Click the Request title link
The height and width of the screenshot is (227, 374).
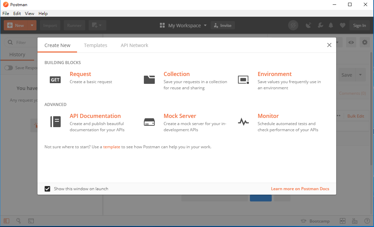coord(80,74)
